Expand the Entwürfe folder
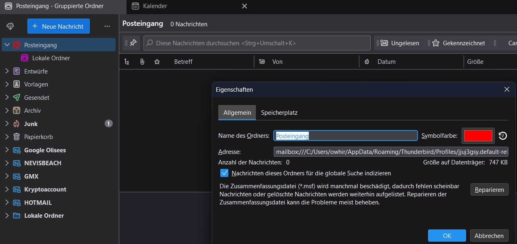This screenshot has width=517, height=244. point(6,71)
